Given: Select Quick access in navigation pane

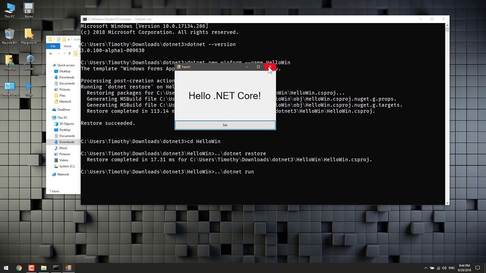Looking at the screenshot, I should point(63,65).
